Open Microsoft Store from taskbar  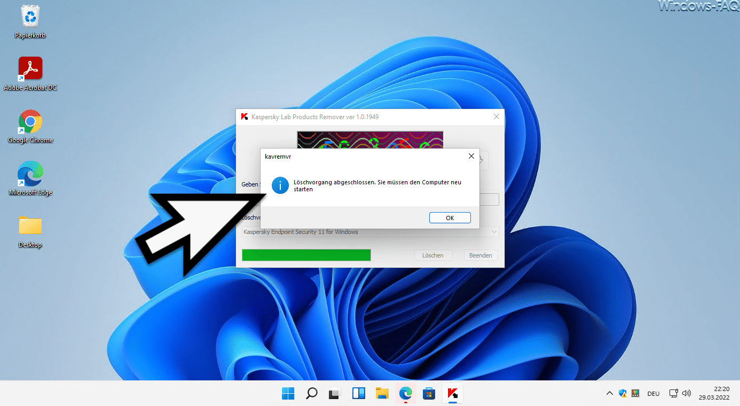(x=429, y=394)
